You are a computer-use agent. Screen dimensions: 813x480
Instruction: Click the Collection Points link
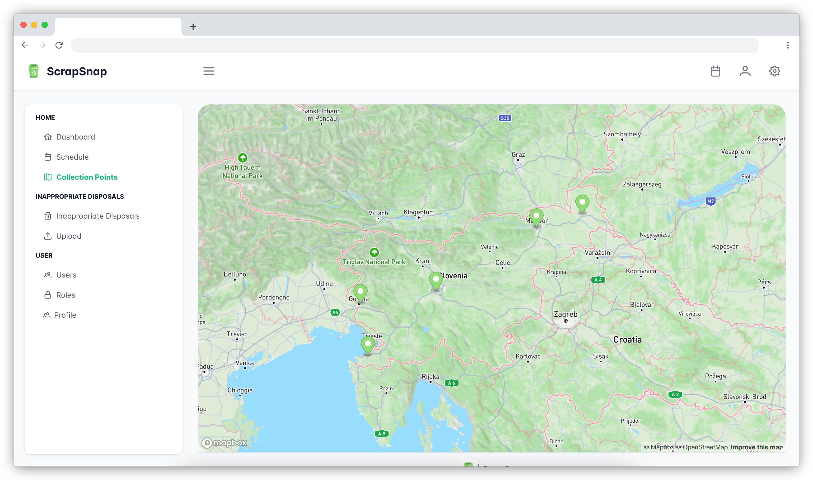pyautogui.click(x=87, y=177)
